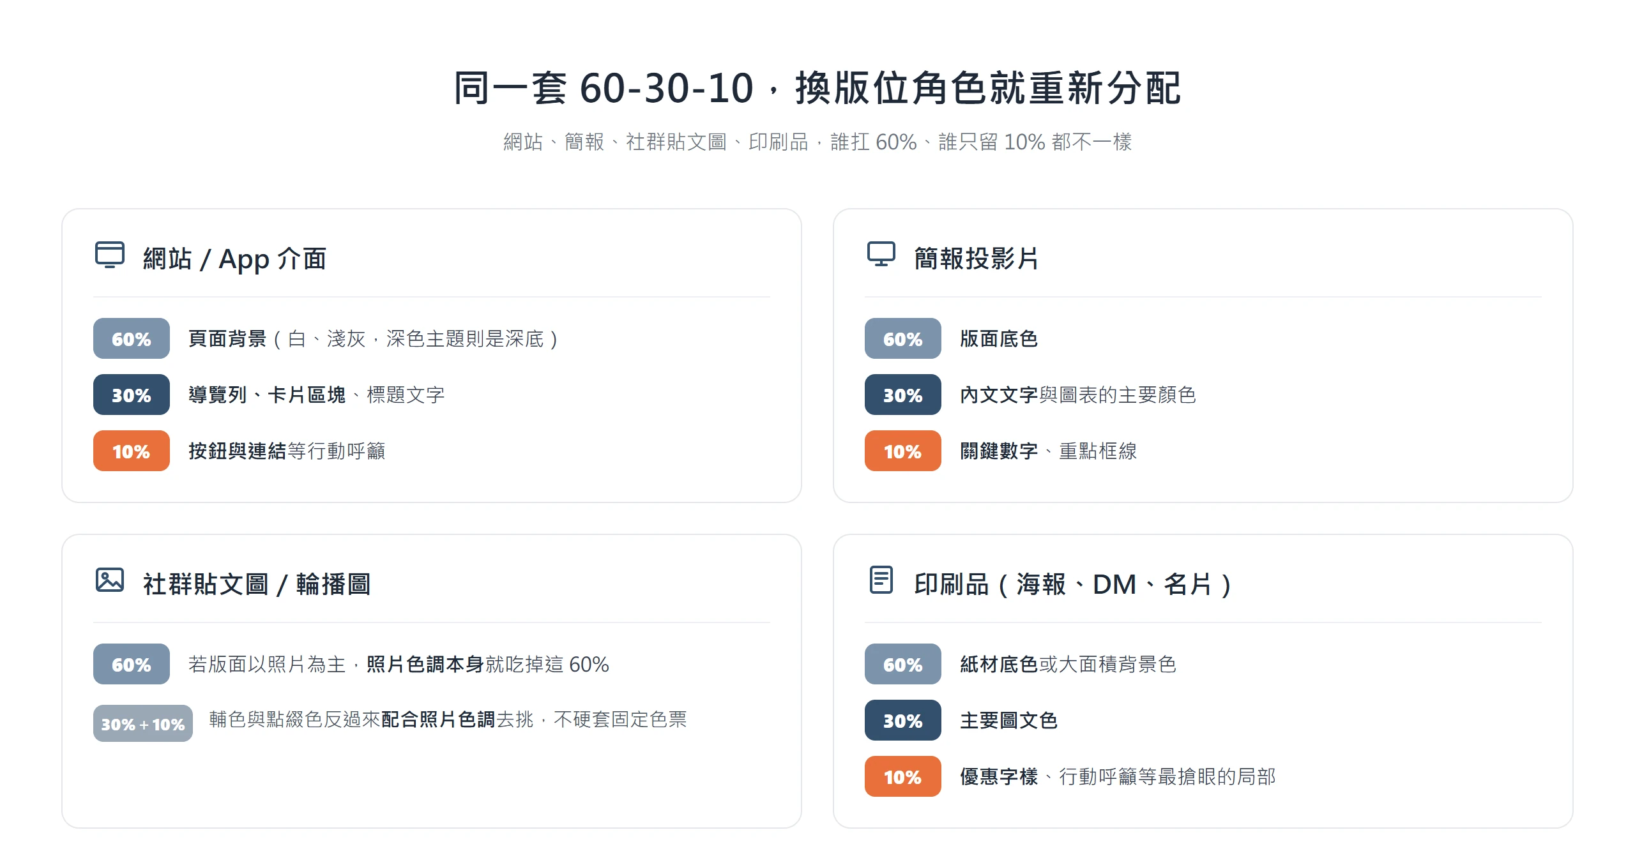Click the 60% badge next to 版面底色

(903, 338)
